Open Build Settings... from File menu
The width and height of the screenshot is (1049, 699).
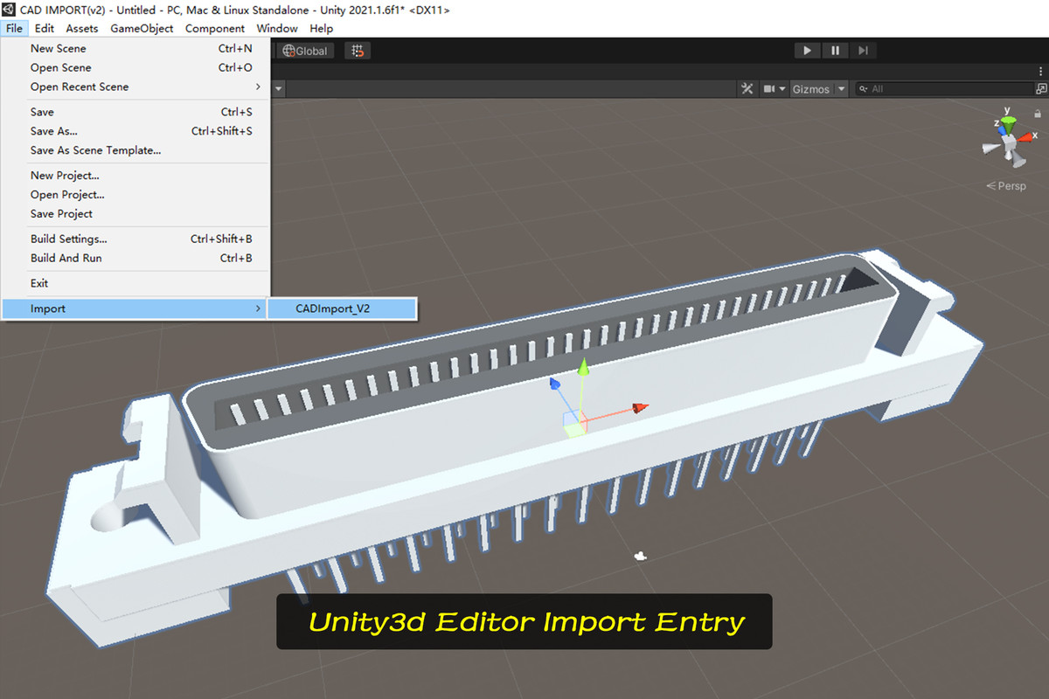coord(135,239)
